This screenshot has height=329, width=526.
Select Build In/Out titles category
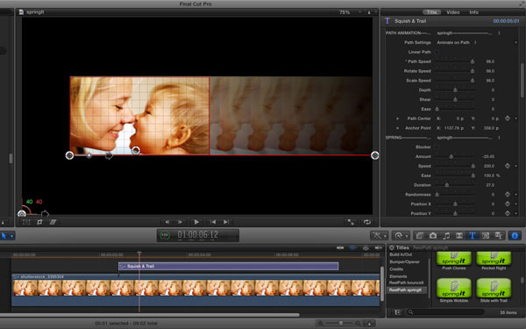[x=401, y=254]
